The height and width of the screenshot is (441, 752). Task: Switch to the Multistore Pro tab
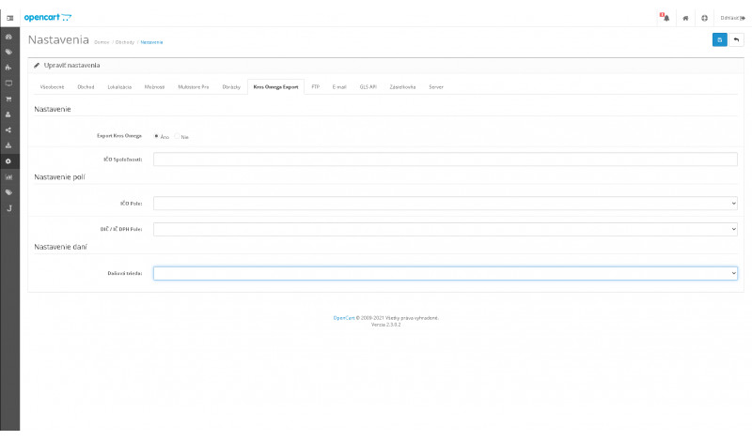194,87
